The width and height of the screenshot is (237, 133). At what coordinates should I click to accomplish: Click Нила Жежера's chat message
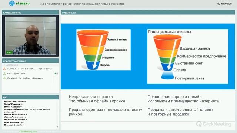click(x=13, y=104)
